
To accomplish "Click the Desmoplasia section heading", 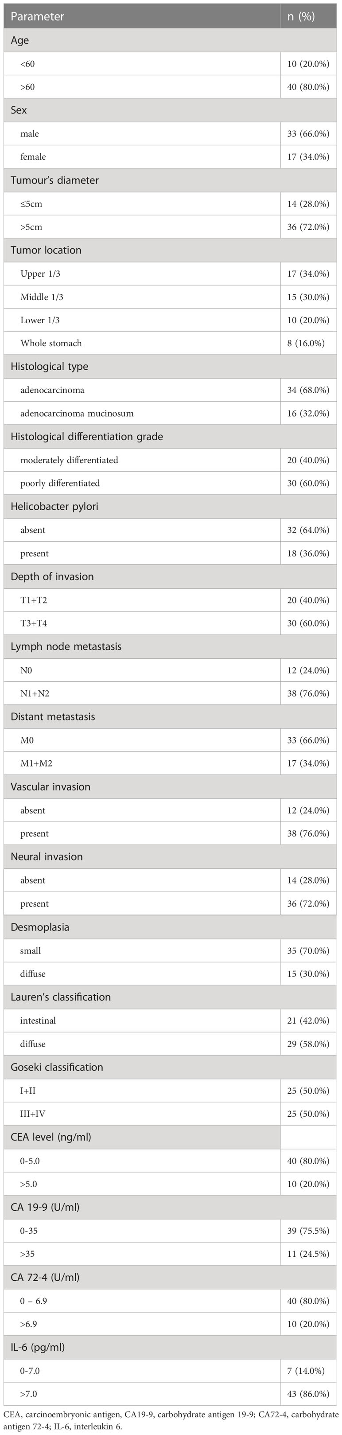I will point(40,927).
